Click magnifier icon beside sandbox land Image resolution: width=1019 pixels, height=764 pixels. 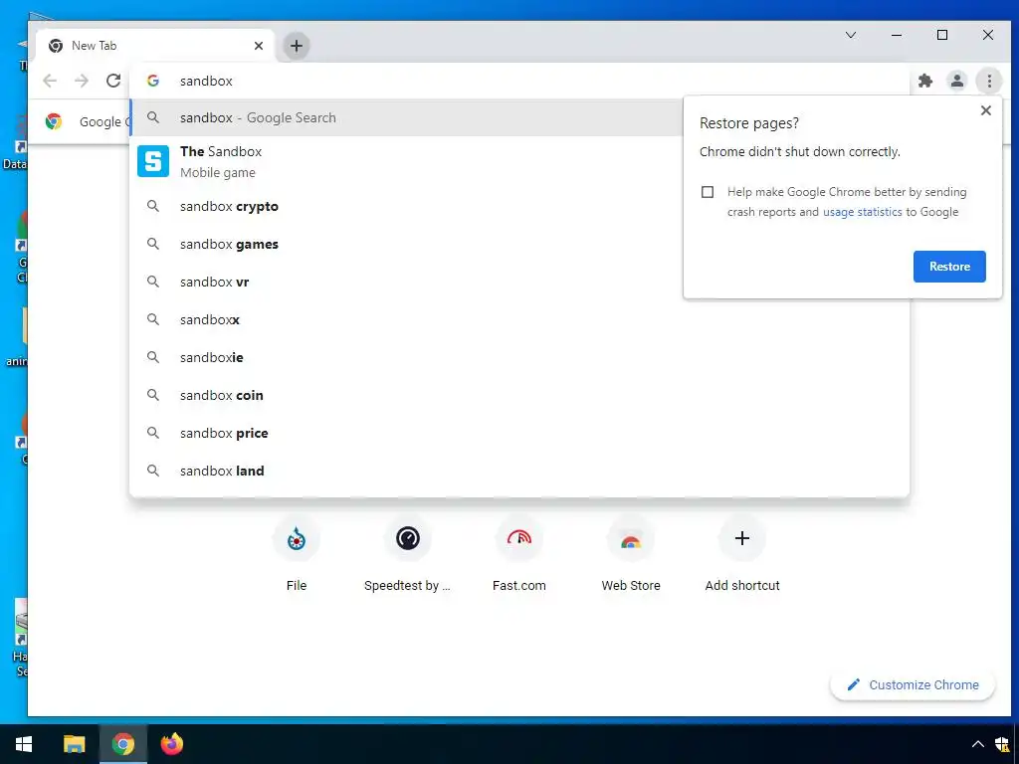coord(153,471)
